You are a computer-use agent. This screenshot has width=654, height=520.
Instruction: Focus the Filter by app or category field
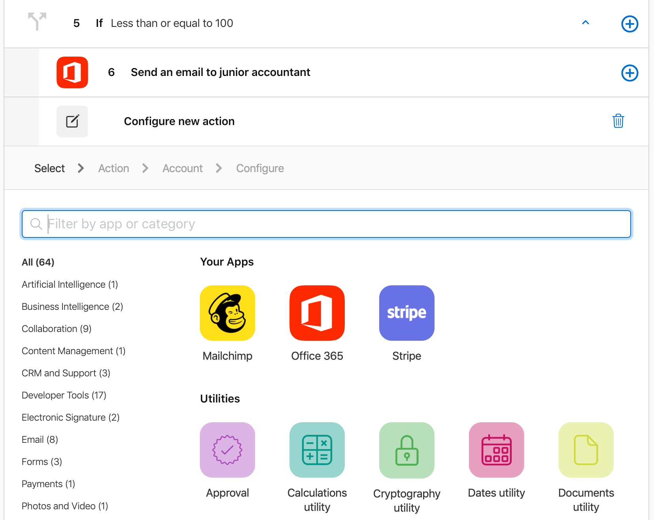pyautogui.click(x=326, y=224)
